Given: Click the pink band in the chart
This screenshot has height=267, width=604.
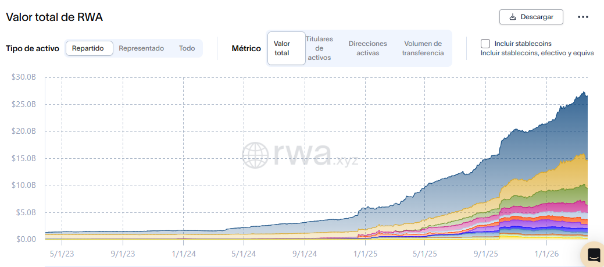Looking at the screenshot, I should (x=558, y=208).
